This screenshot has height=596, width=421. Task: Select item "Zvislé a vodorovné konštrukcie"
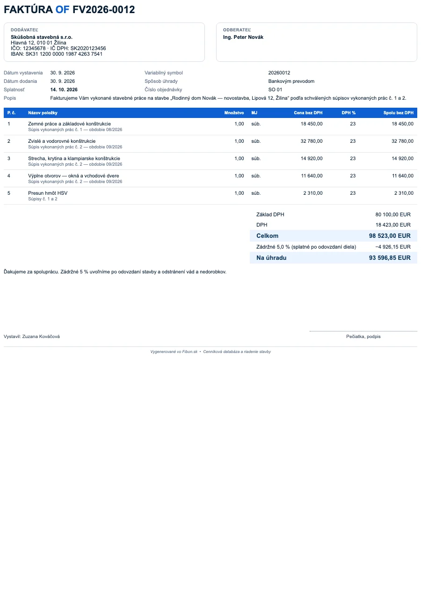click(62, 141)
